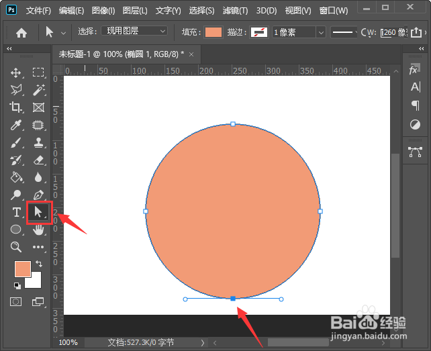
Task: Collapse the left tools panel arrows
Action: click(9, 48)
